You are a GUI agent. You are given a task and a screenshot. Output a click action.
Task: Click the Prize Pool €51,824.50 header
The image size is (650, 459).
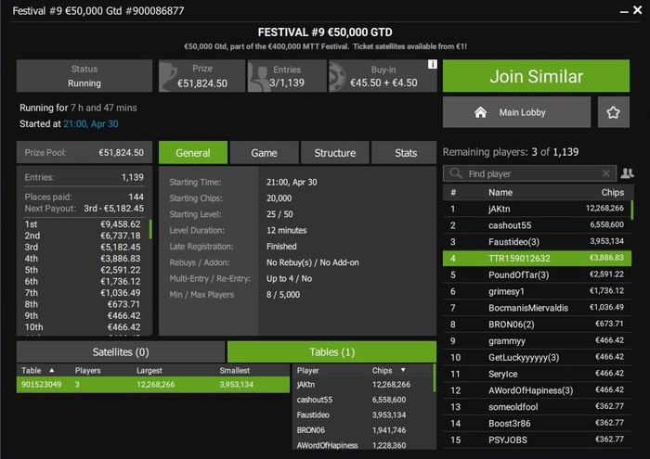coord(84,152)
